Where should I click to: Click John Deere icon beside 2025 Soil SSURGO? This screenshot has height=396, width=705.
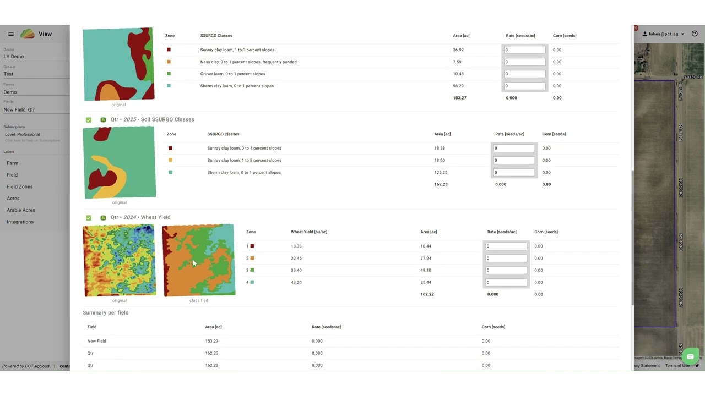(103, 119)
